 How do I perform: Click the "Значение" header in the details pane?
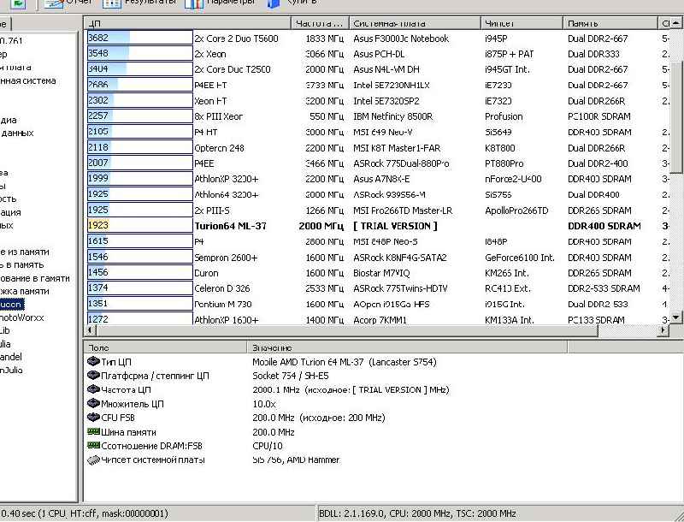tap(408, 347)
